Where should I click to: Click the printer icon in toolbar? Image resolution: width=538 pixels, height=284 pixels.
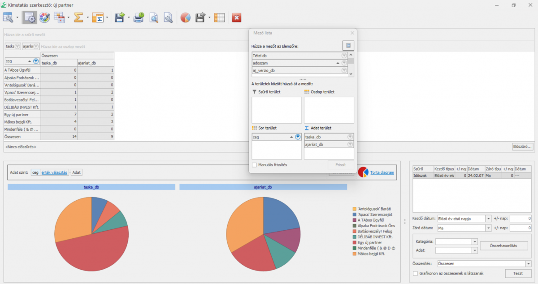coord(139,18)
